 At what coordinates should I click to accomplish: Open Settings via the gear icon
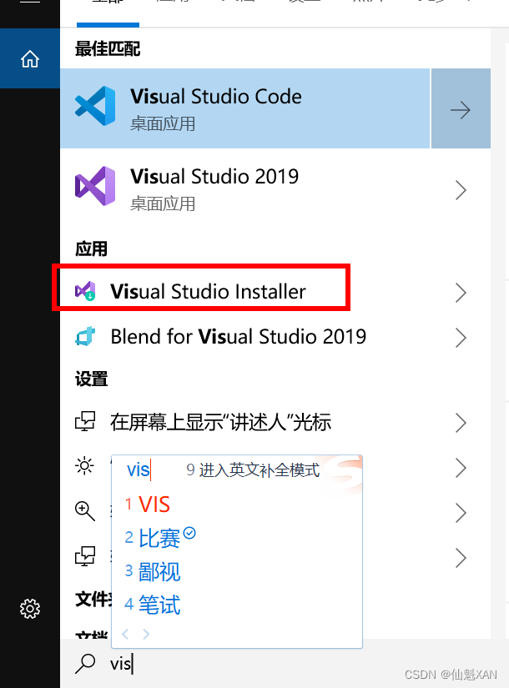tap(29, 609)
